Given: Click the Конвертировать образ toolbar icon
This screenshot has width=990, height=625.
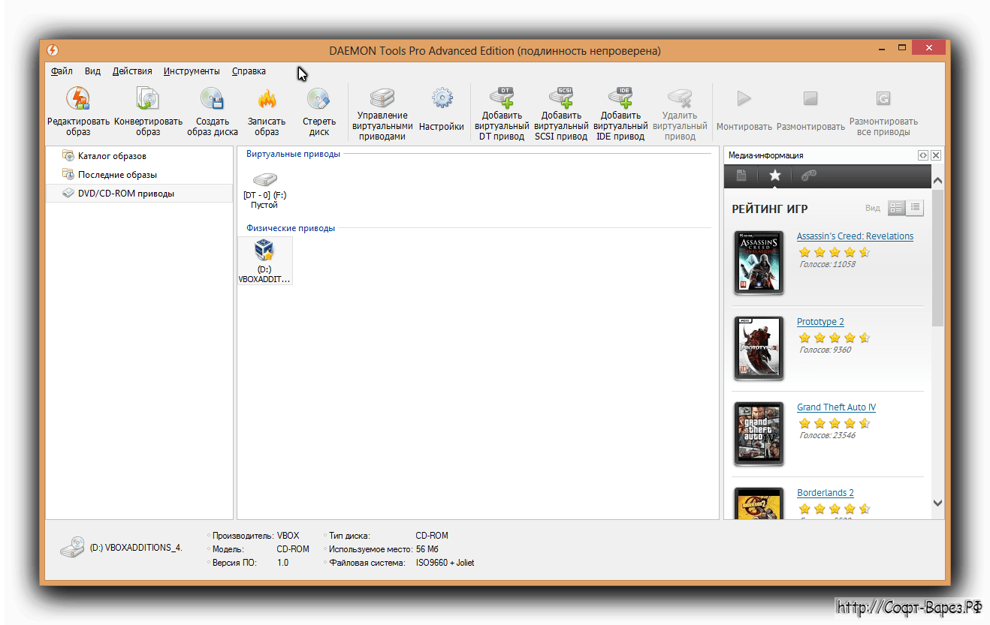Looking at the screenshot, I should (x=148, y=98).
